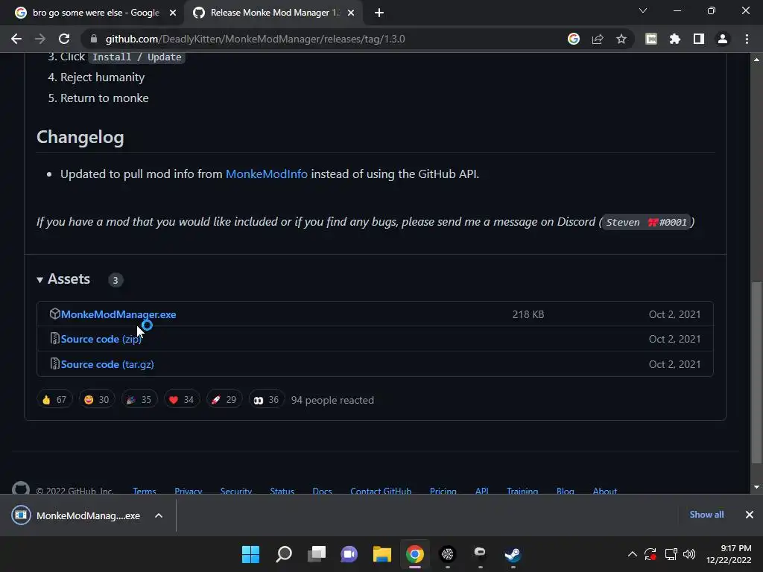Open downloaded MonkeModManag....exe file

pos(76,515)
